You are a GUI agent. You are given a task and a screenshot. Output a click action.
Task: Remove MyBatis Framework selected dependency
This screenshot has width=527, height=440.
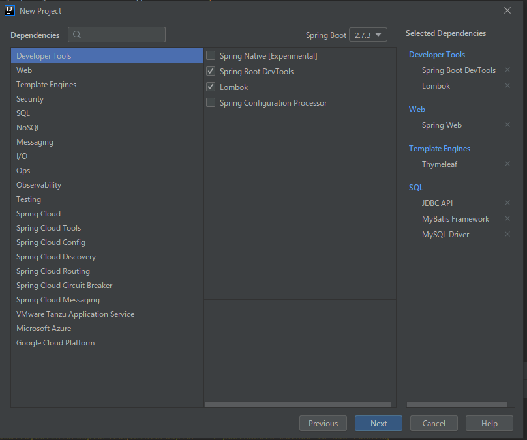pyautogui.click(x=507, y=218)
